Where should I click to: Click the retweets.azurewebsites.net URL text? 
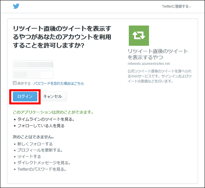point(149,64)
